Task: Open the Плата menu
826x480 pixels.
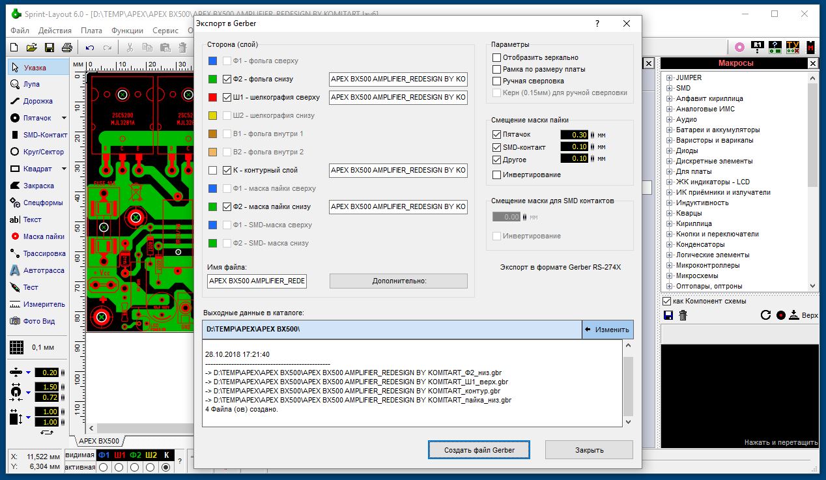Action: coord(91,31)
